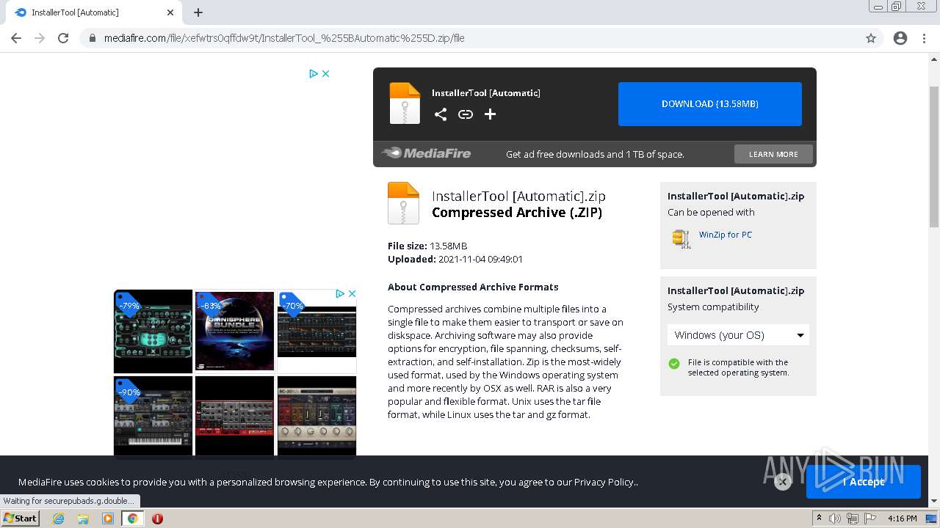Close the top-left ad with its X
This screenshot has height=528, width=940.
[326, 73]
